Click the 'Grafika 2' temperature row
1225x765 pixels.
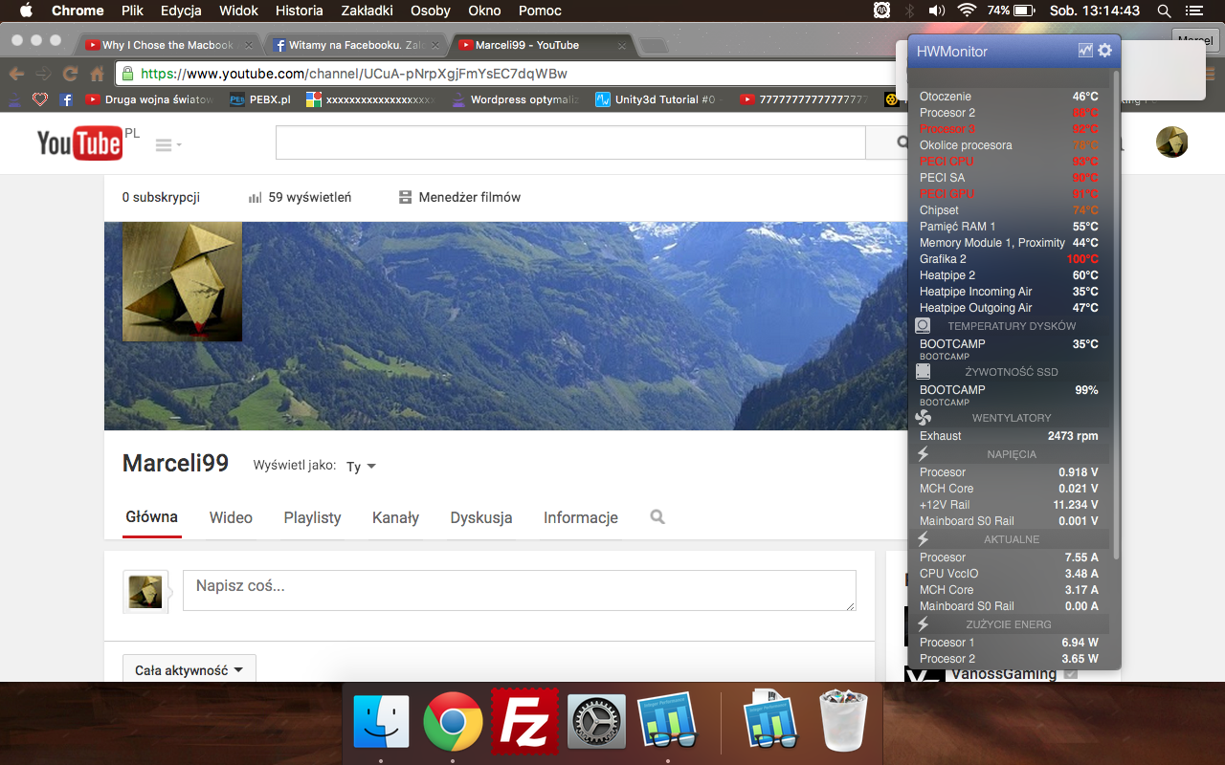tap(1009, 259)
